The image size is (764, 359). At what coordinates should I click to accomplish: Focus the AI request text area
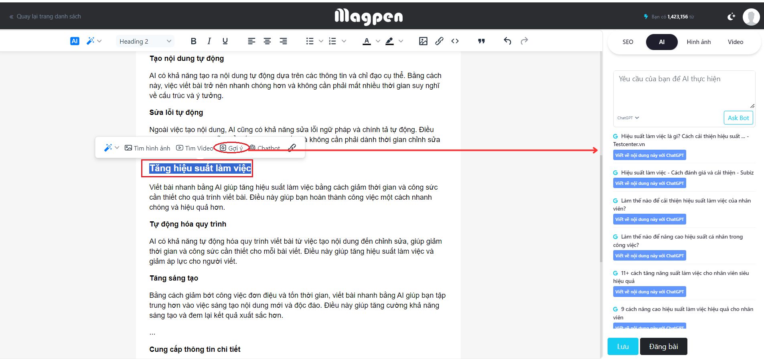[x=684, y=90]
